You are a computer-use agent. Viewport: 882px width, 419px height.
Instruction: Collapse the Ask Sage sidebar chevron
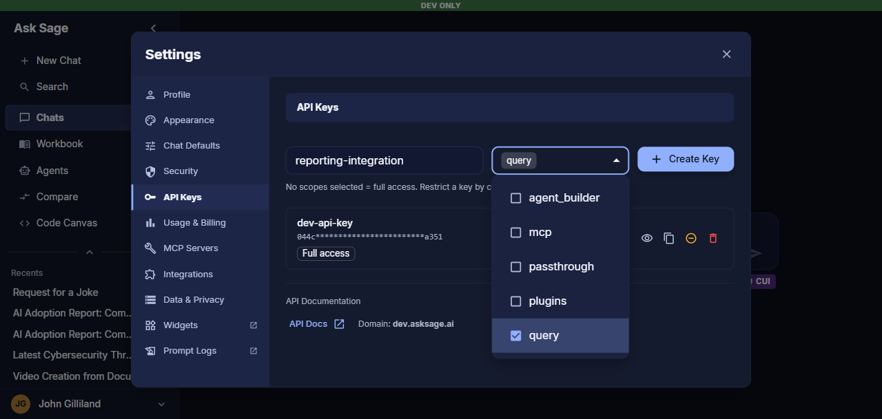click(153, 28)
